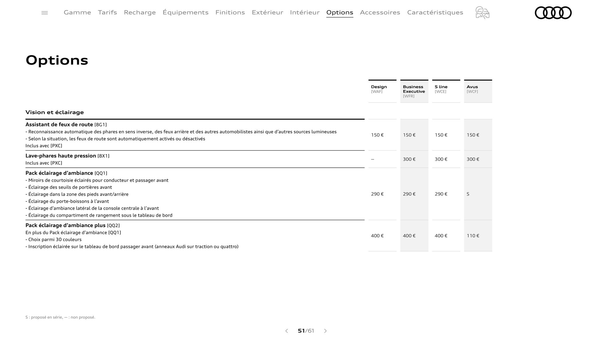
Task: Click the 150 € Avus price for 8G1
Action: [473, 135]
